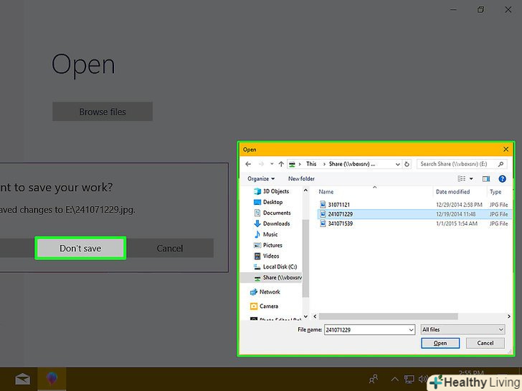Select Camera in navigation pane
Screen dimensions: 522x391
264,306
